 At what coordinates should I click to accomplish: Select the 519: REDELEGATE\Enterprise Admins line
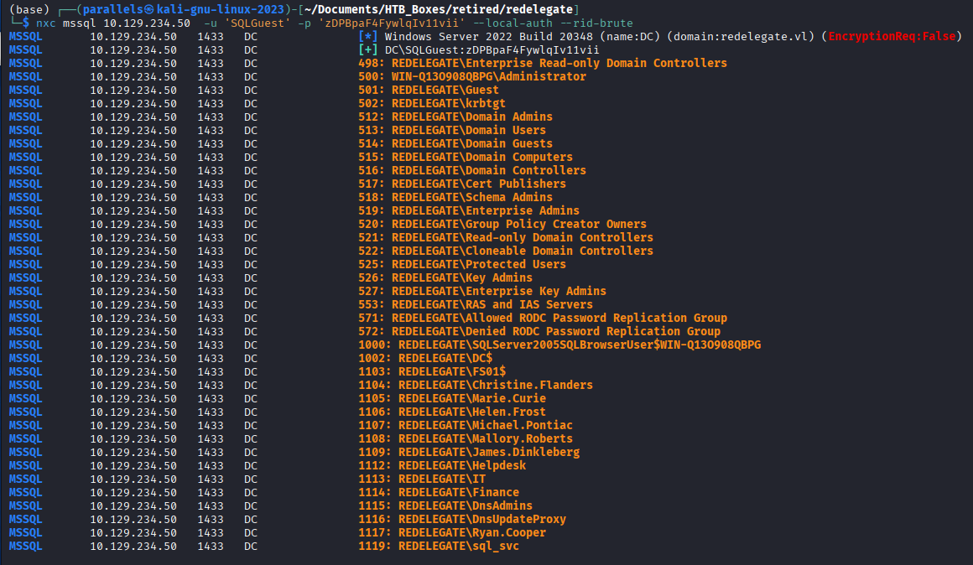(x=469, y=210)
